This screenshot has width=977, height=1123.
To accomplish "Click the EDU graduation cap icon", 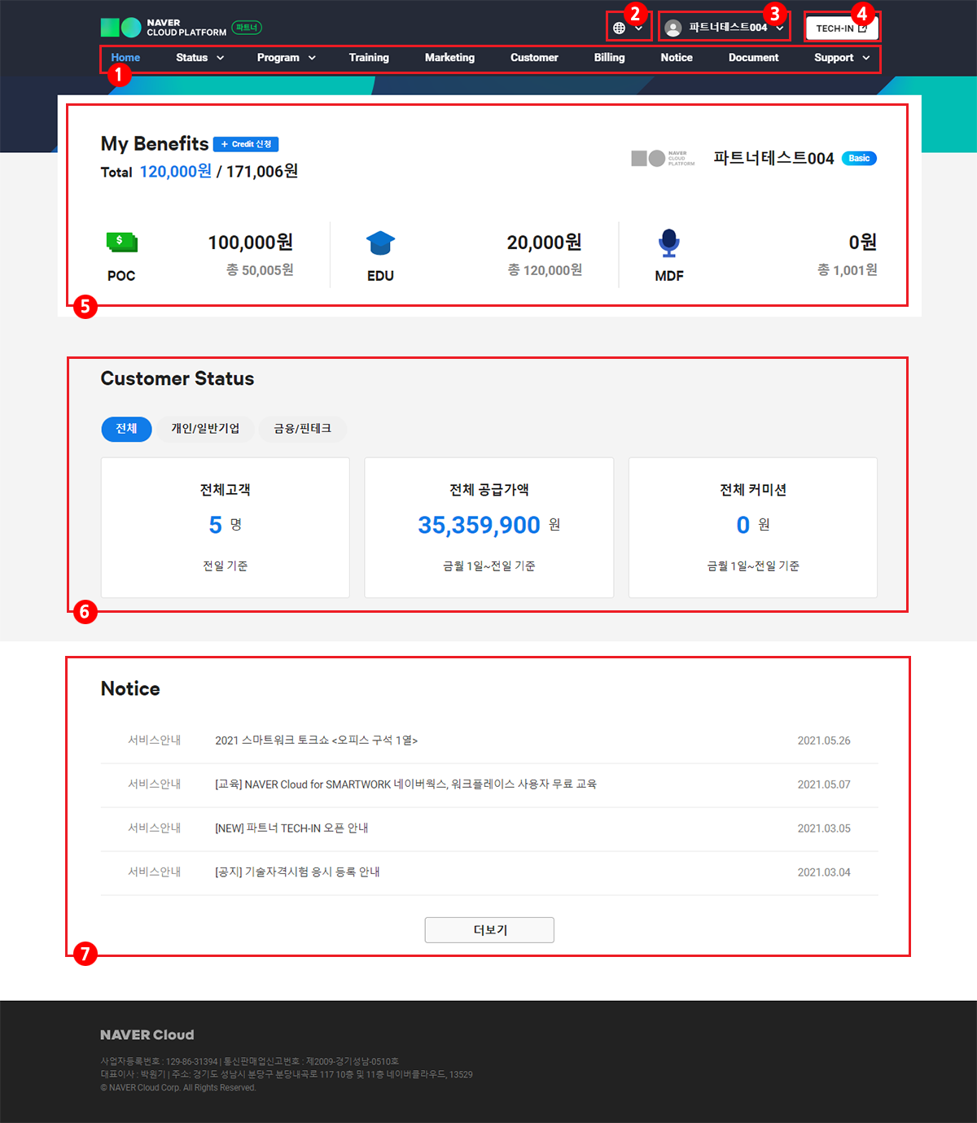I will pyautogui.click(x=380, y=243).
